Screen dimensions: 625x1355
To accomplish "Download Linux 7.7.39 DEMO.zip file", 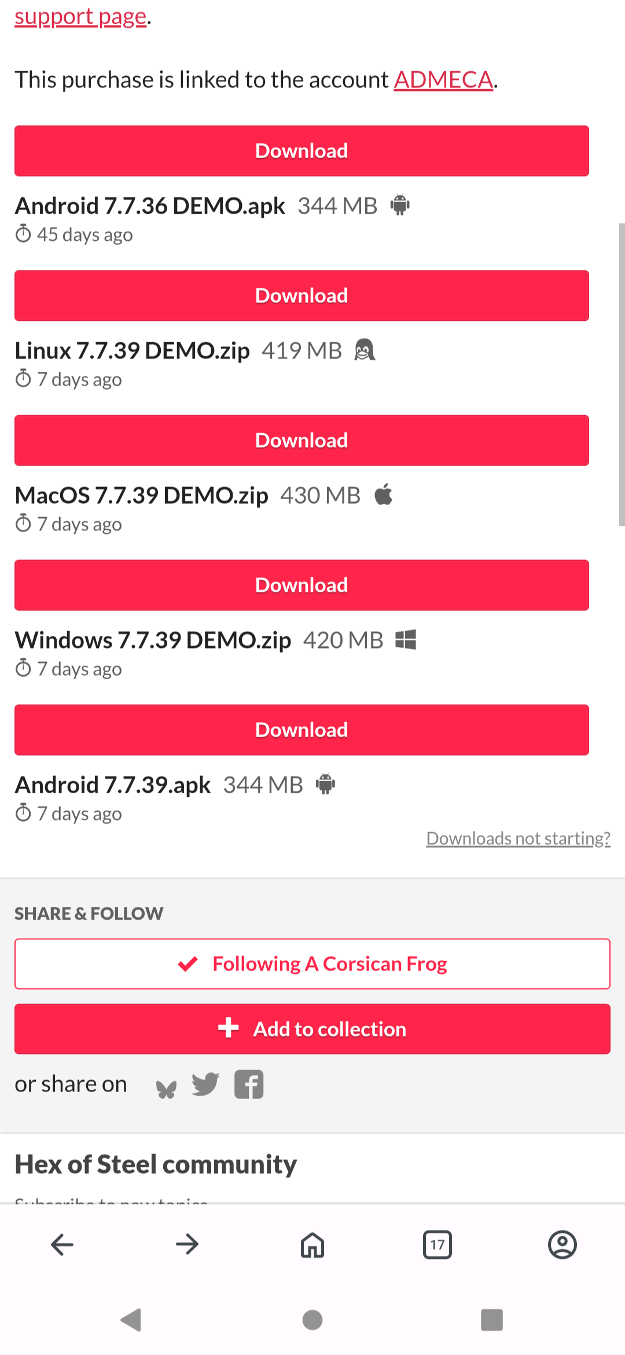I will pos(302,296).
